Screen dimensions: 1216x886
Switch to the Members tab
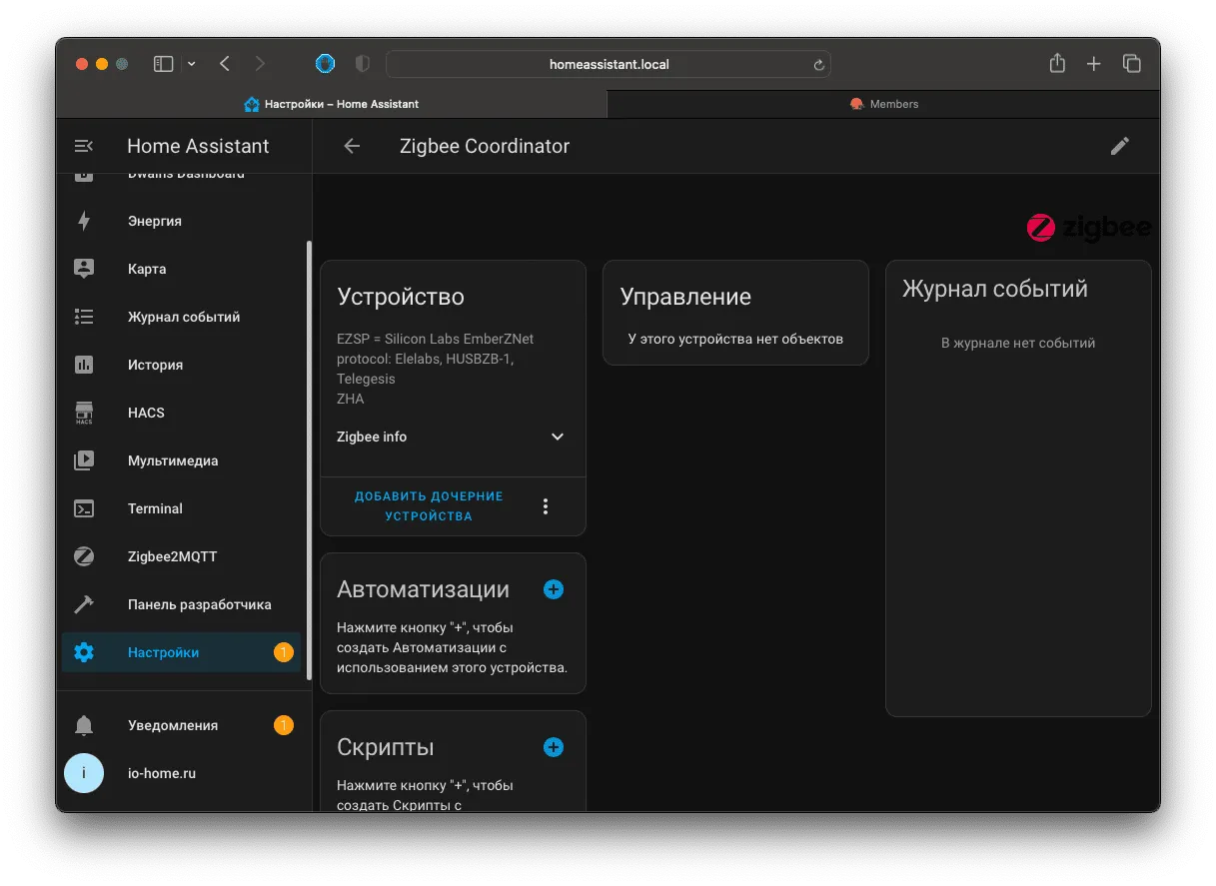[x=883, y=104]
